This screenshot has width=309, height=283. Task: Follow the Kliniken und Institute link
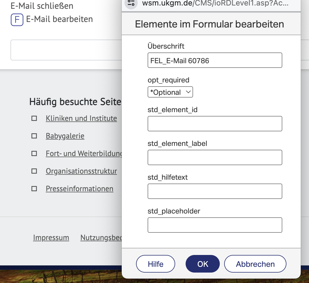(81, 118)
